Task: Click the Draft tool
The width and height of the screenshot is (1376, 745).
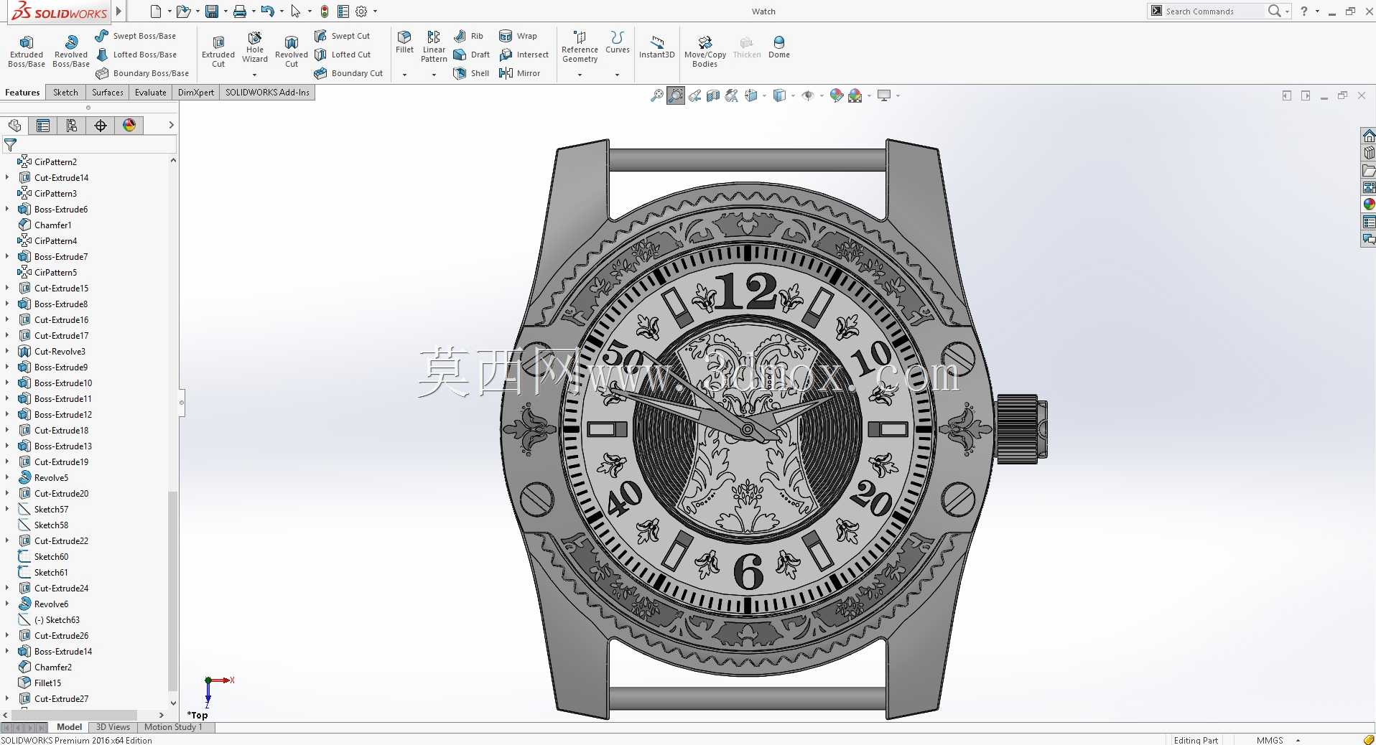Action: point(471,55)
